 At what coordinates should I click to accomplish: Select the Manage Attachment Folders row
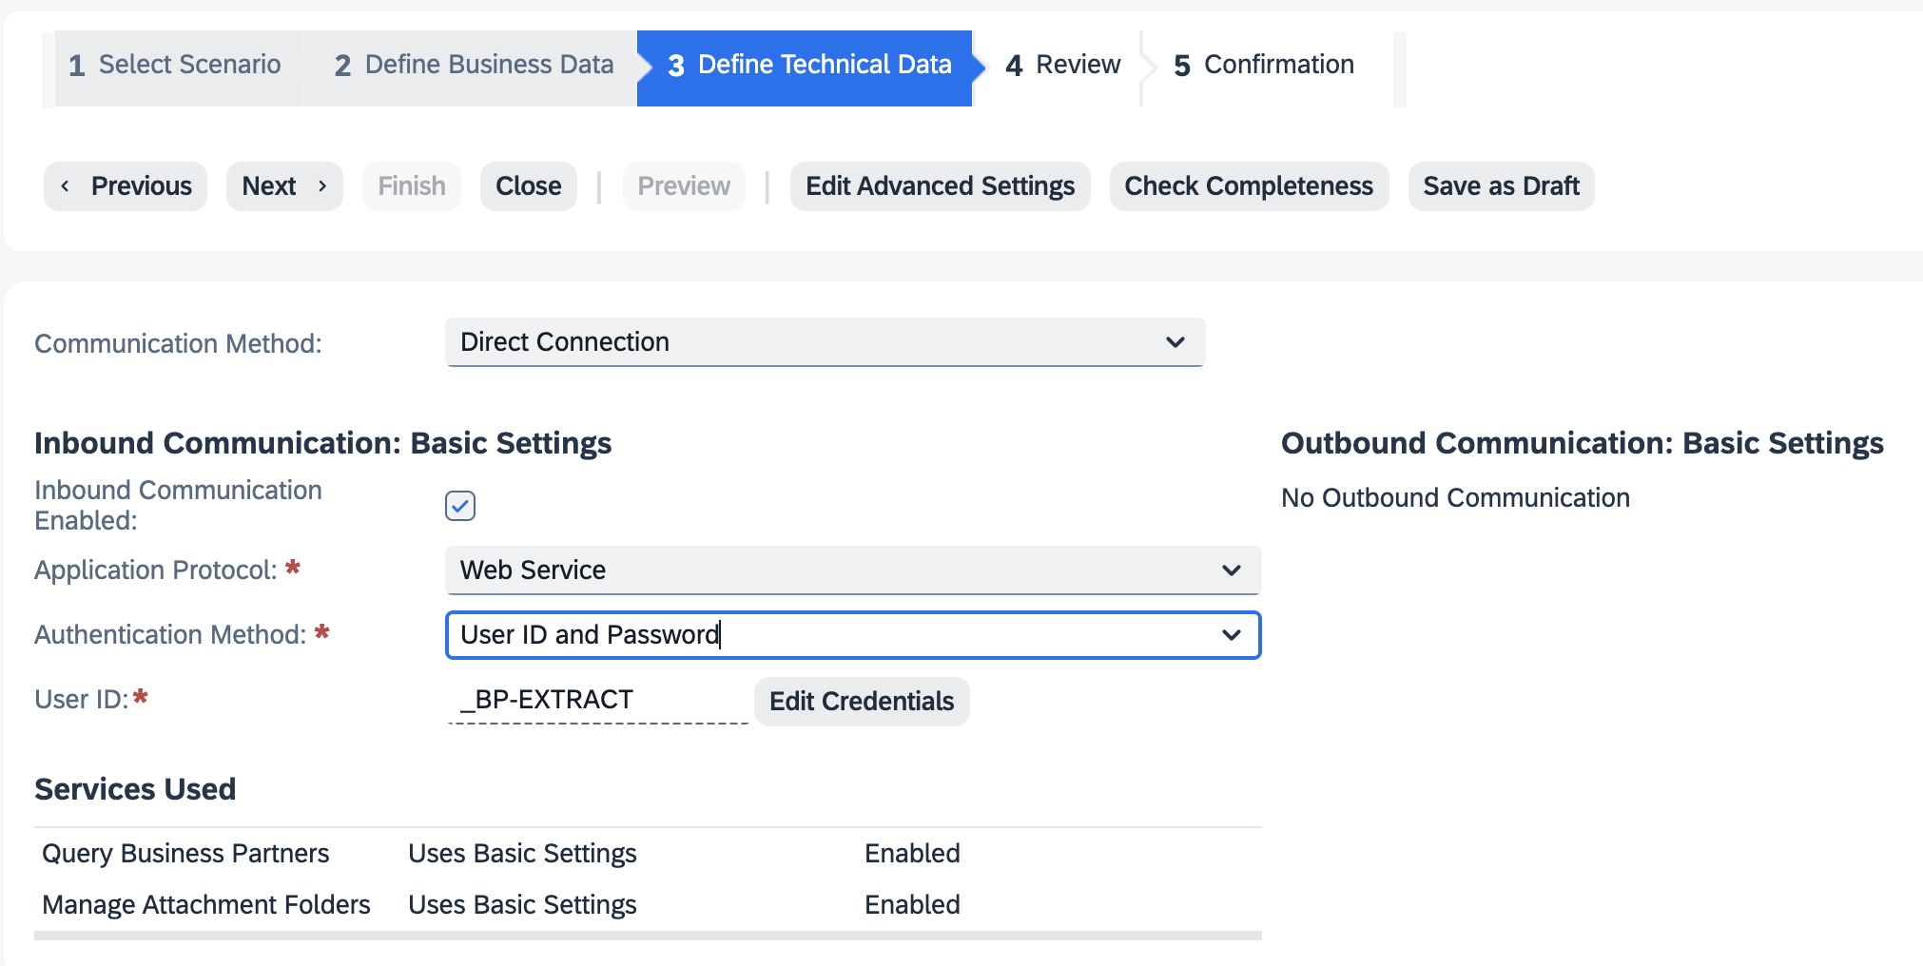coord(205,905)
